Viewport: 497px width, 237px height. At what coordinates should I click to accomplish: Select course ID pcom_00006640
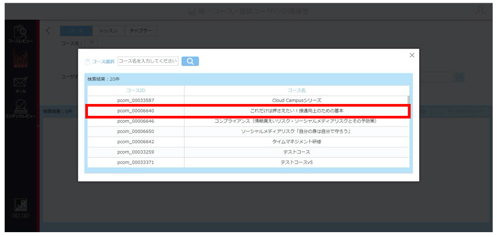(x=135, y=111)
